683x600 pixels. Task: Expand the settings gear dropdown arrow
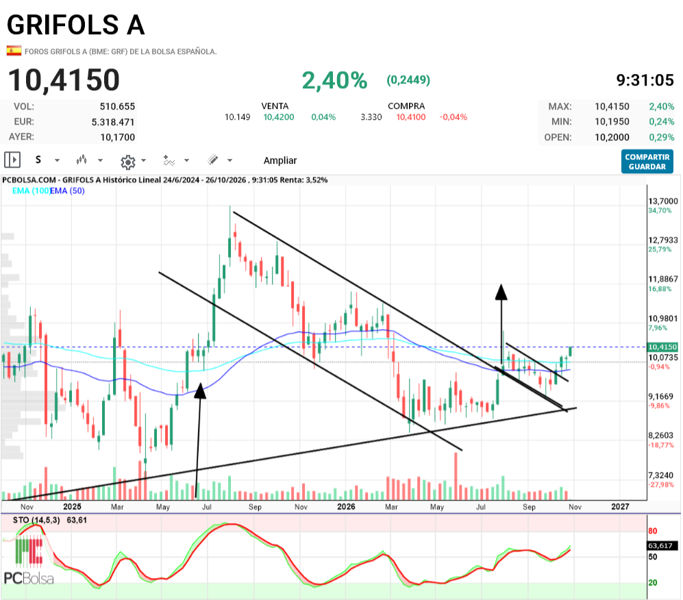[x=143, y=160]
